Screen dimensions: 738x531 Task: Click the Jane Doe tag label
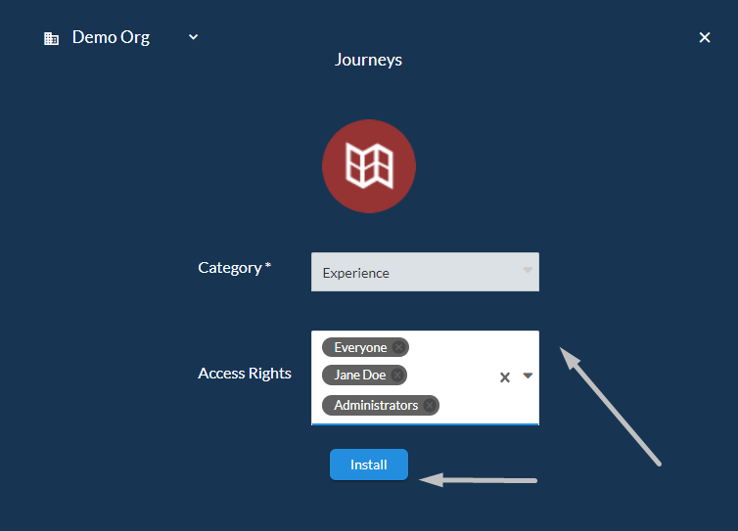click(x=359, y=375)
